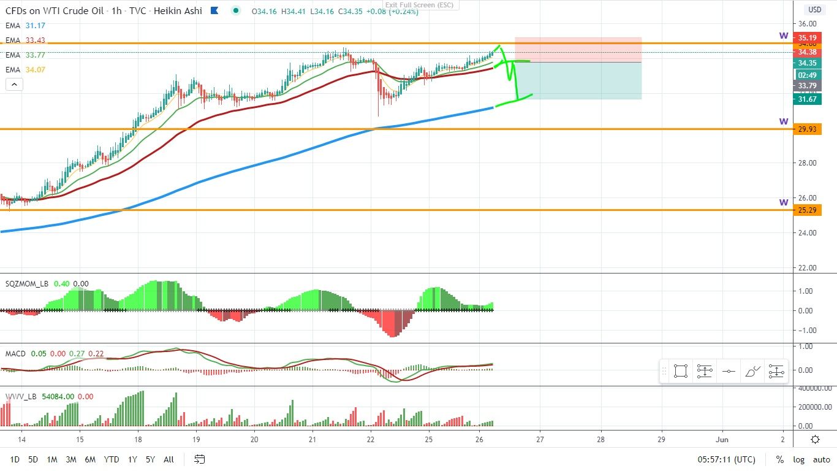Click the 33.79 gray price label
837x471 pixels.
806,86
